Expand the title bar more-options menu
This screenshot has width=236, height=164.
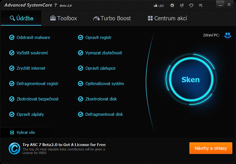click(202, 6)
